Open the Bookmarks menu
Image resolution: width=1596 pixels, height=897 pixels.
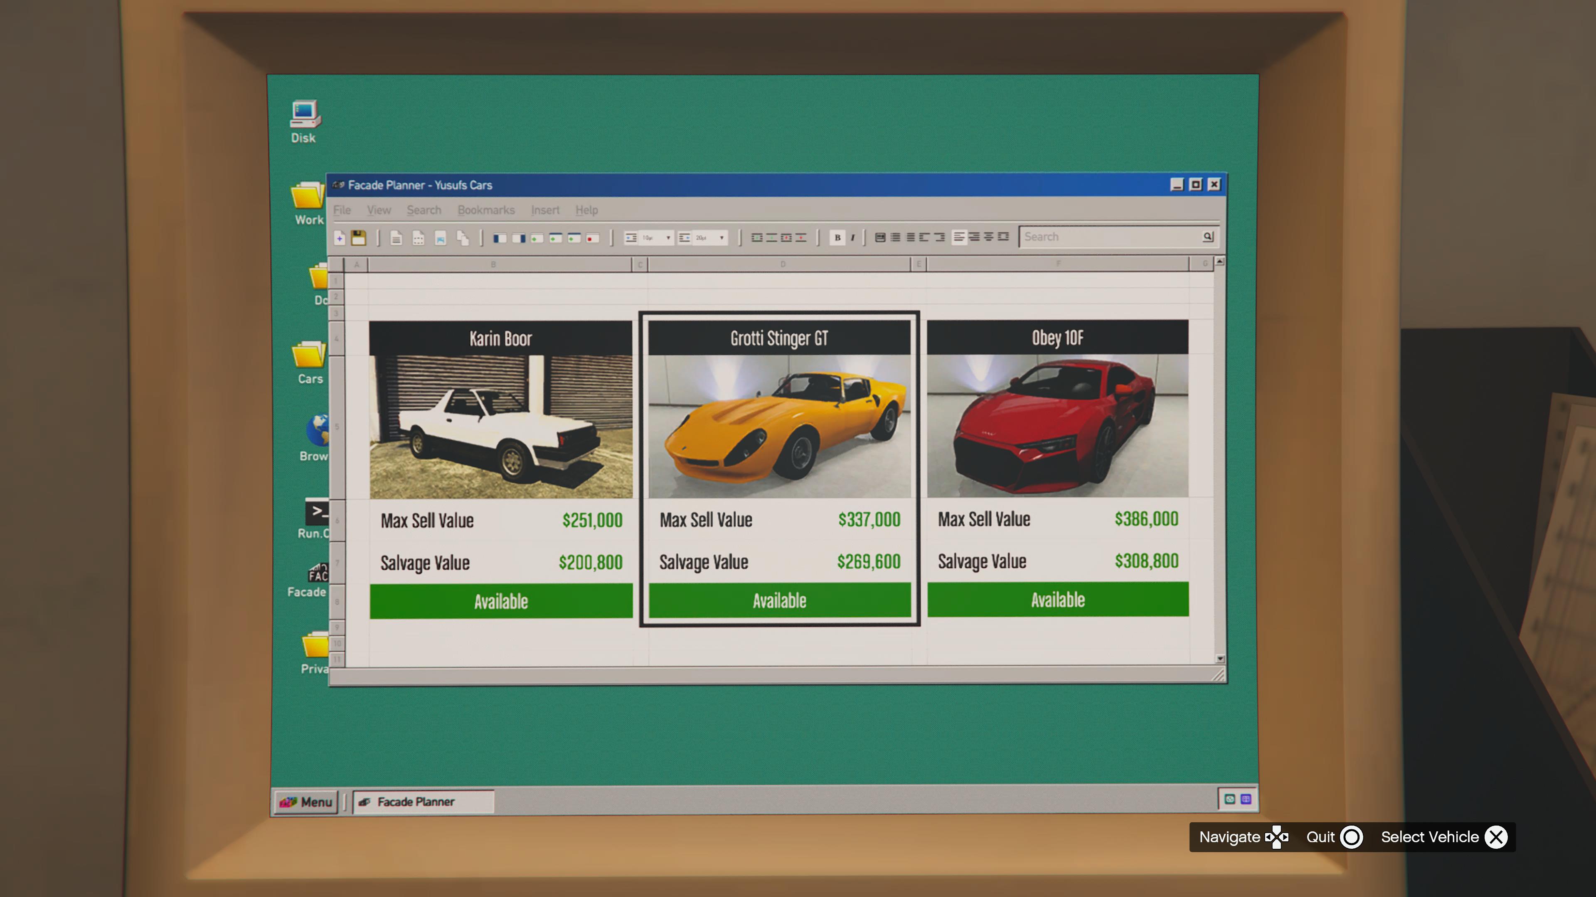[x=486, y=210]
